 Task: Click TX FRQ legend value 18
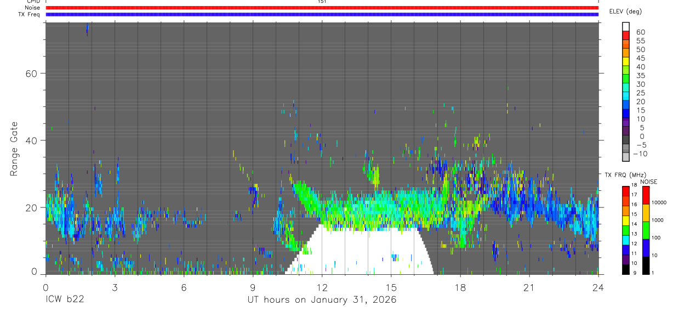(x=634, y=185)
